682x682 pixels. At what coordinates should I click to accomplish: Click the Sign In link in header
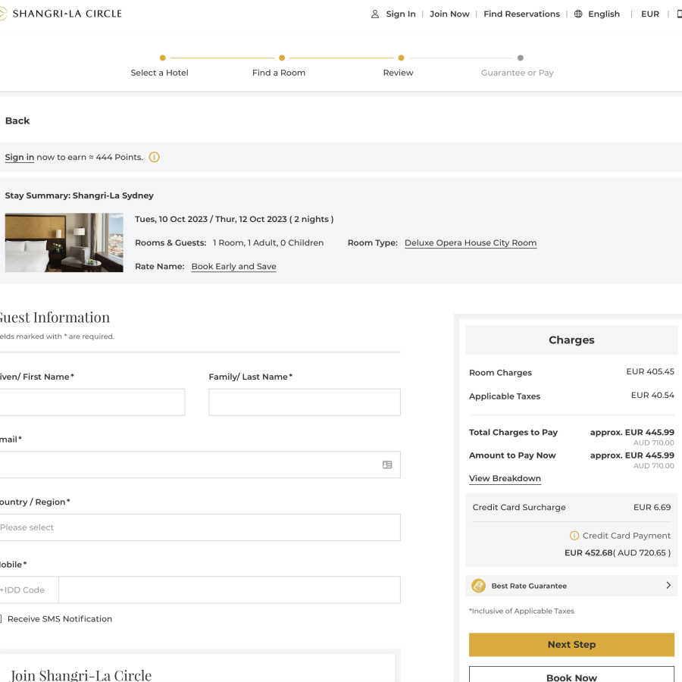401,14
